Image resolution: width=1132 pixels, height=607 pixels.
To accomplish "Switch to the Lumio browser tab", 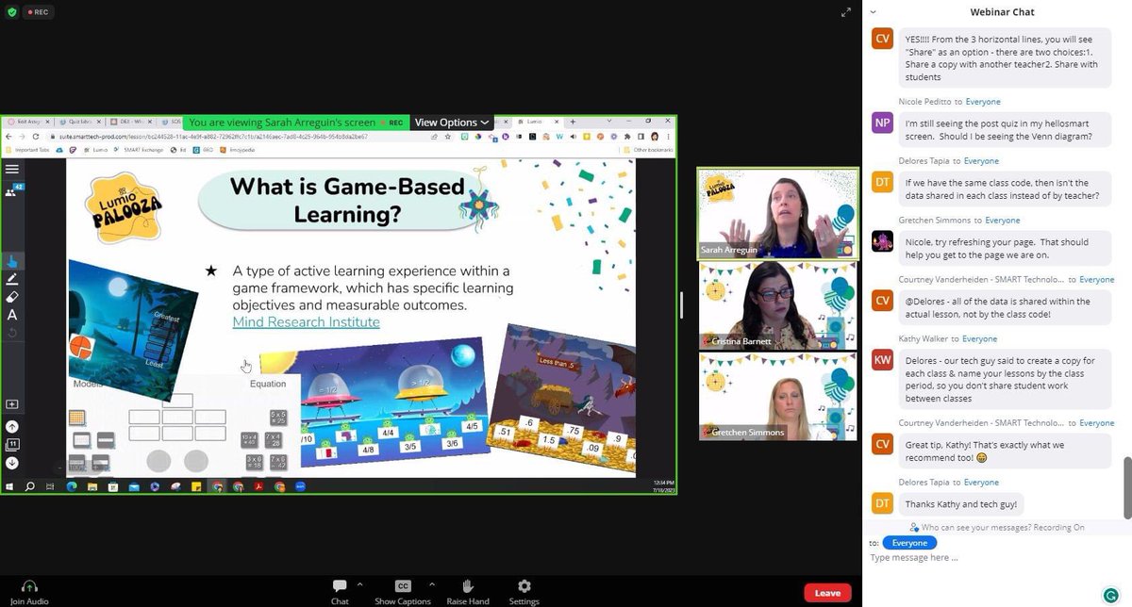I will point(535,122).
